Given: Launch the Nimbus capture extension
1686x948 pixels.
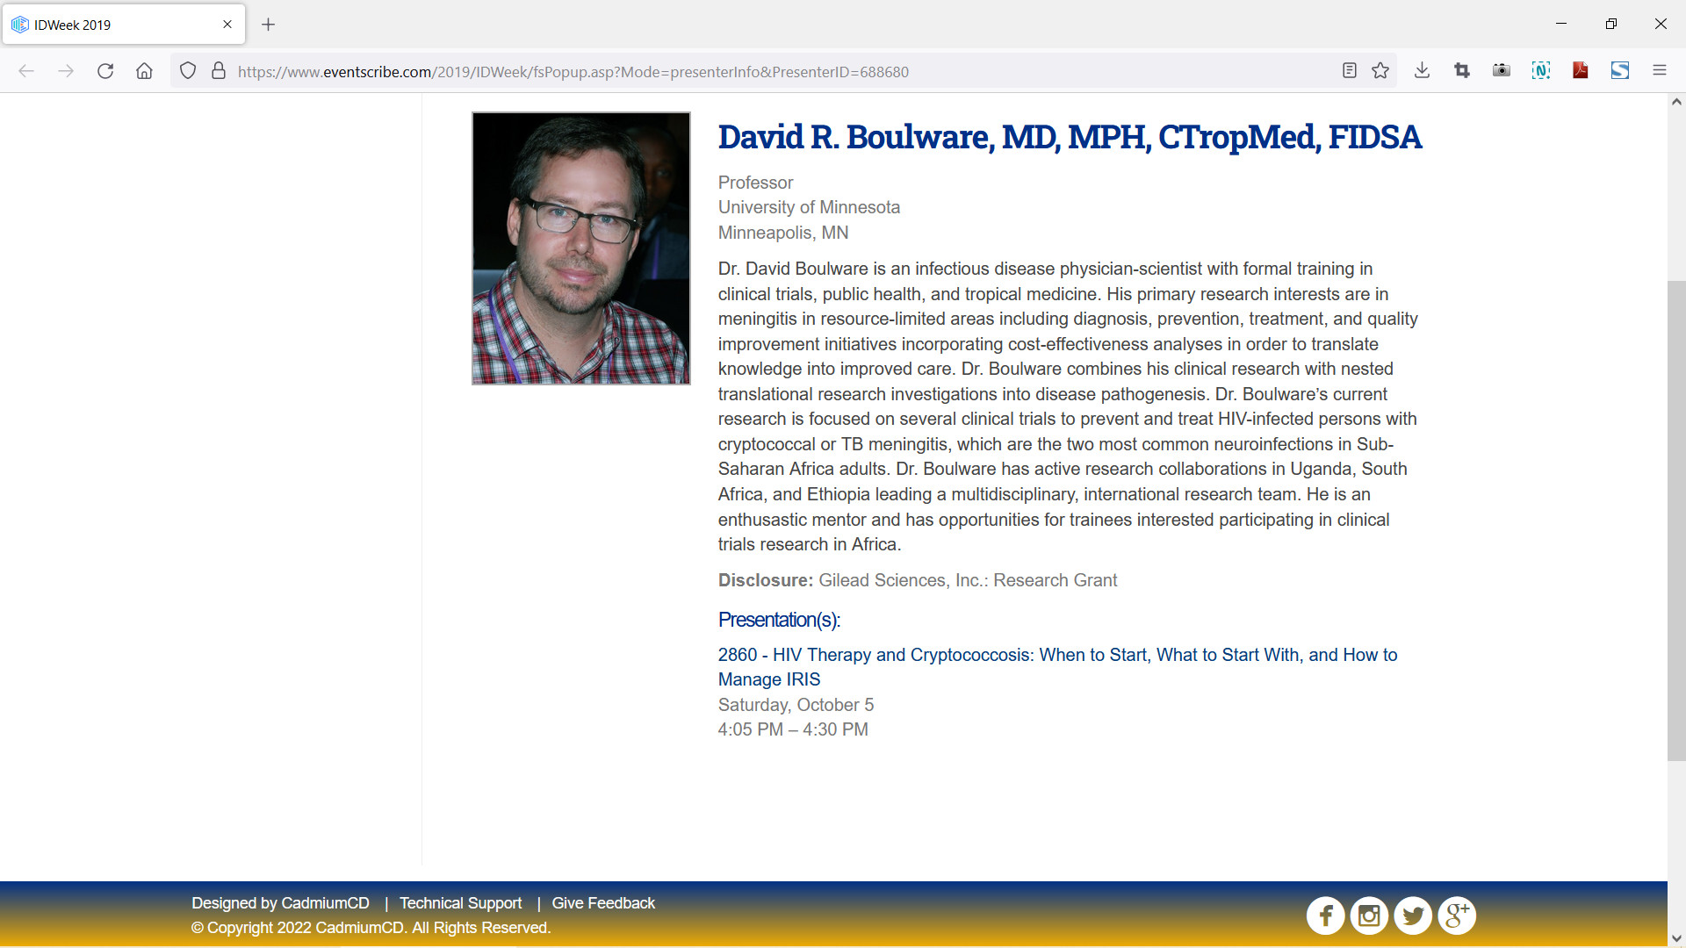Looking at the screenshot, I should pos(1541,71).
